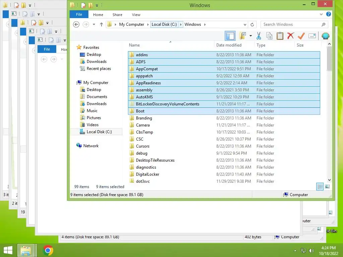Screen dimensions: 343x257
Task: Toggle the navigation pane toolbar icon
Action: (x=230, y=36)
